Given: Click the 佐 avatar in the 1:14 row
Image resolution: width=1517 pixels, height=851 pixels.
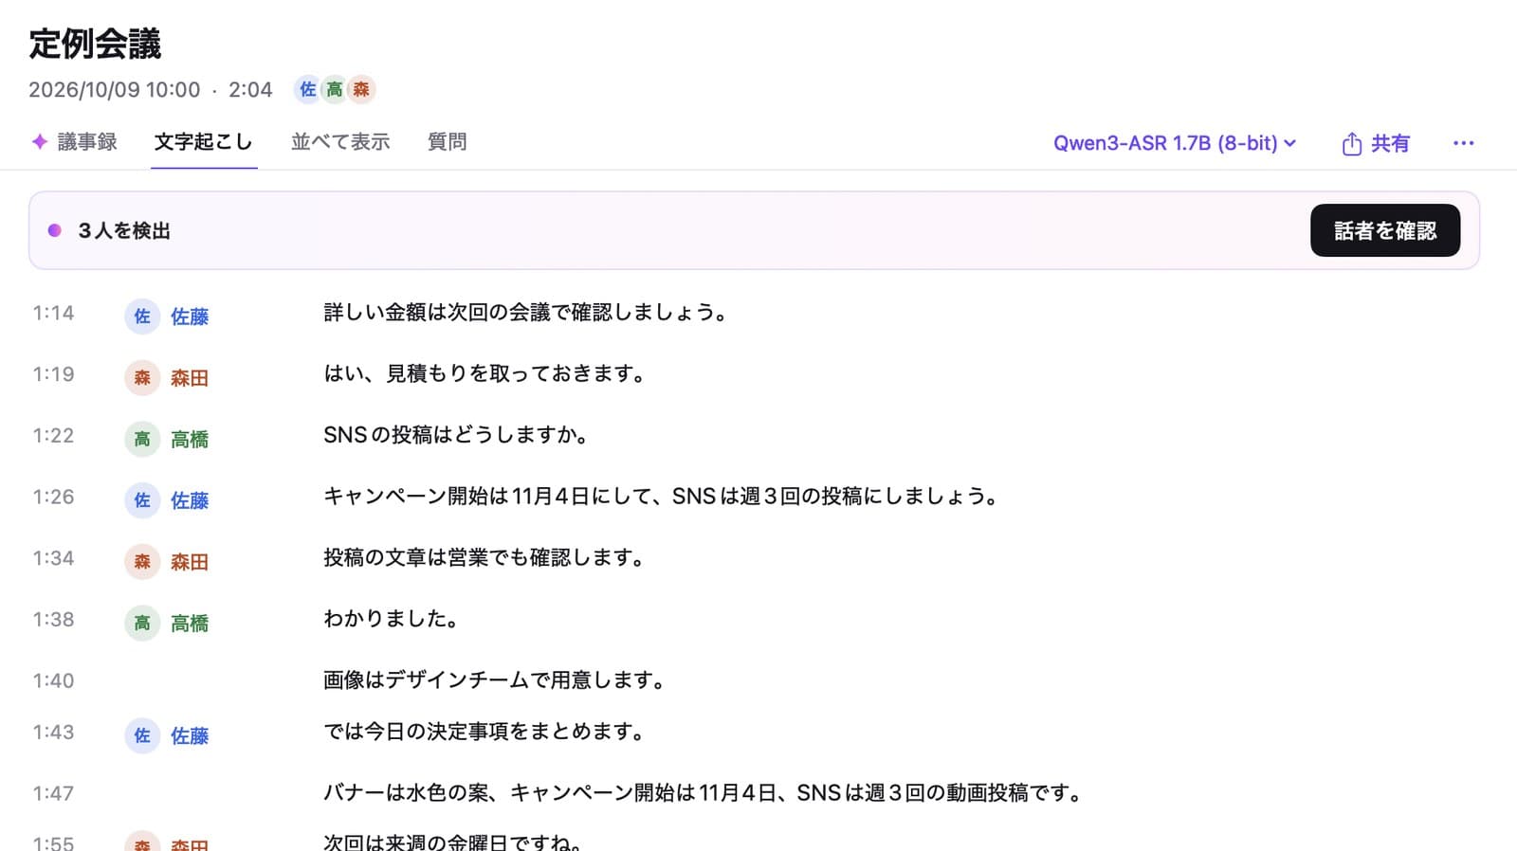Looking at the screenshot, I should coord(142,317).
